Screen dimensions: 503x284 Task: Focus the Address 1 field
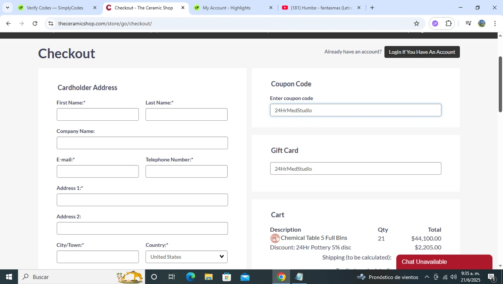(142, 200)
